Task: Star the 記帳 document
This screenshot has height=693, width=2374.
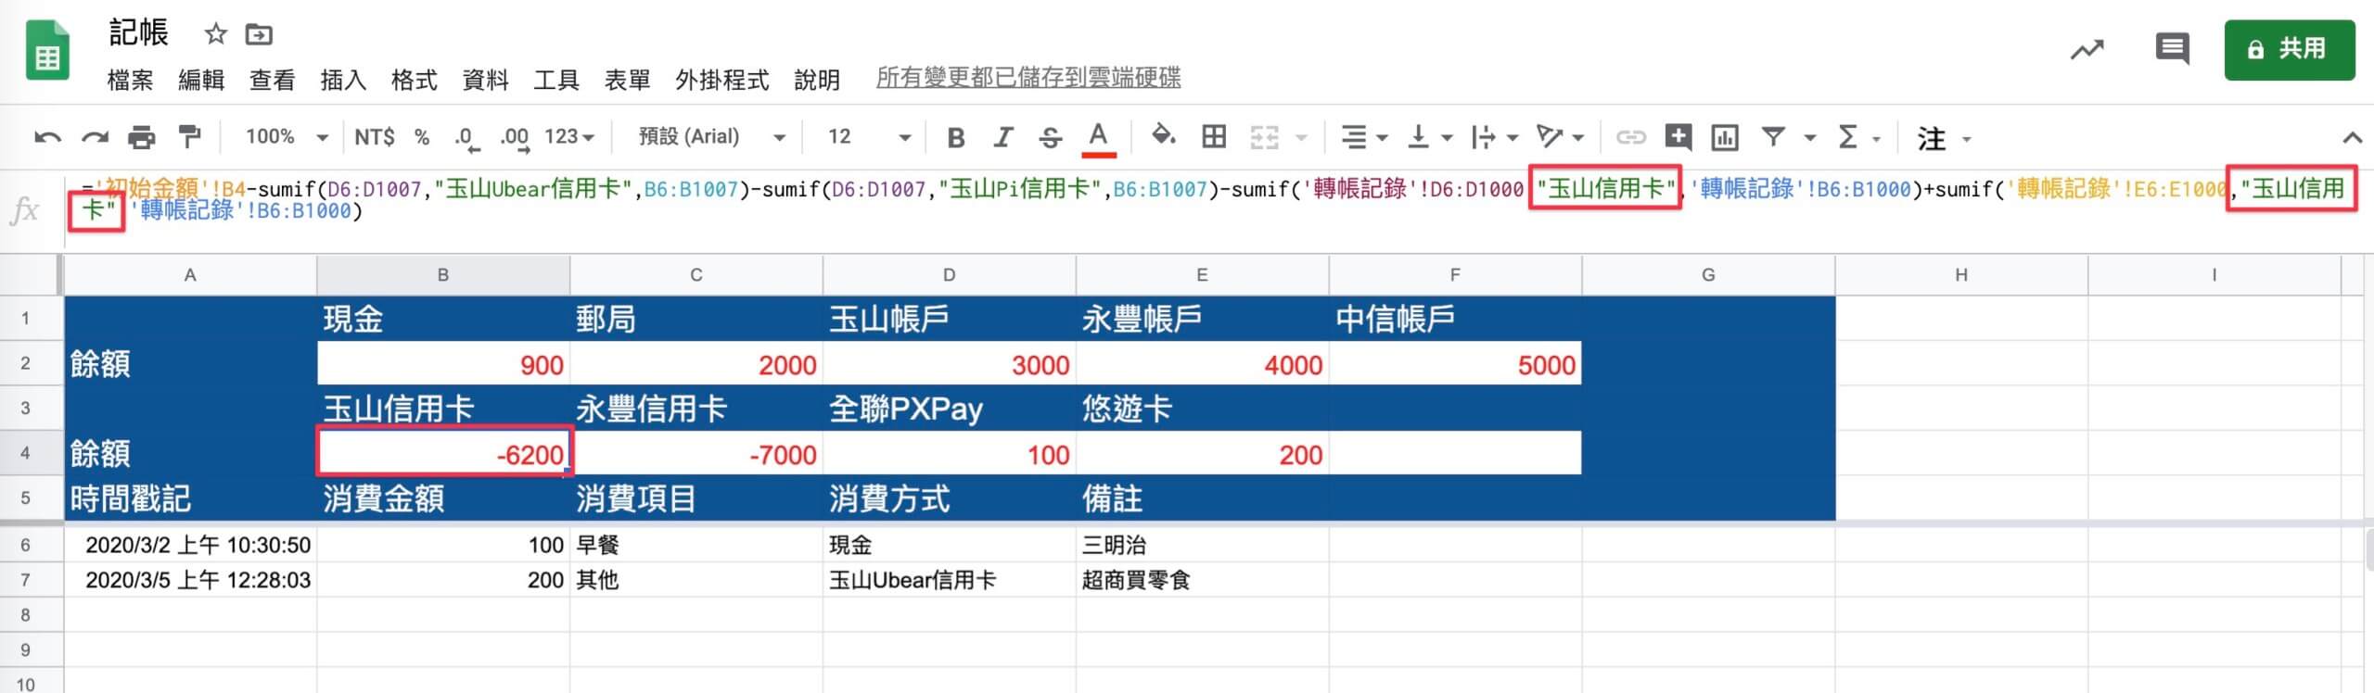Action: coord(215,34)
